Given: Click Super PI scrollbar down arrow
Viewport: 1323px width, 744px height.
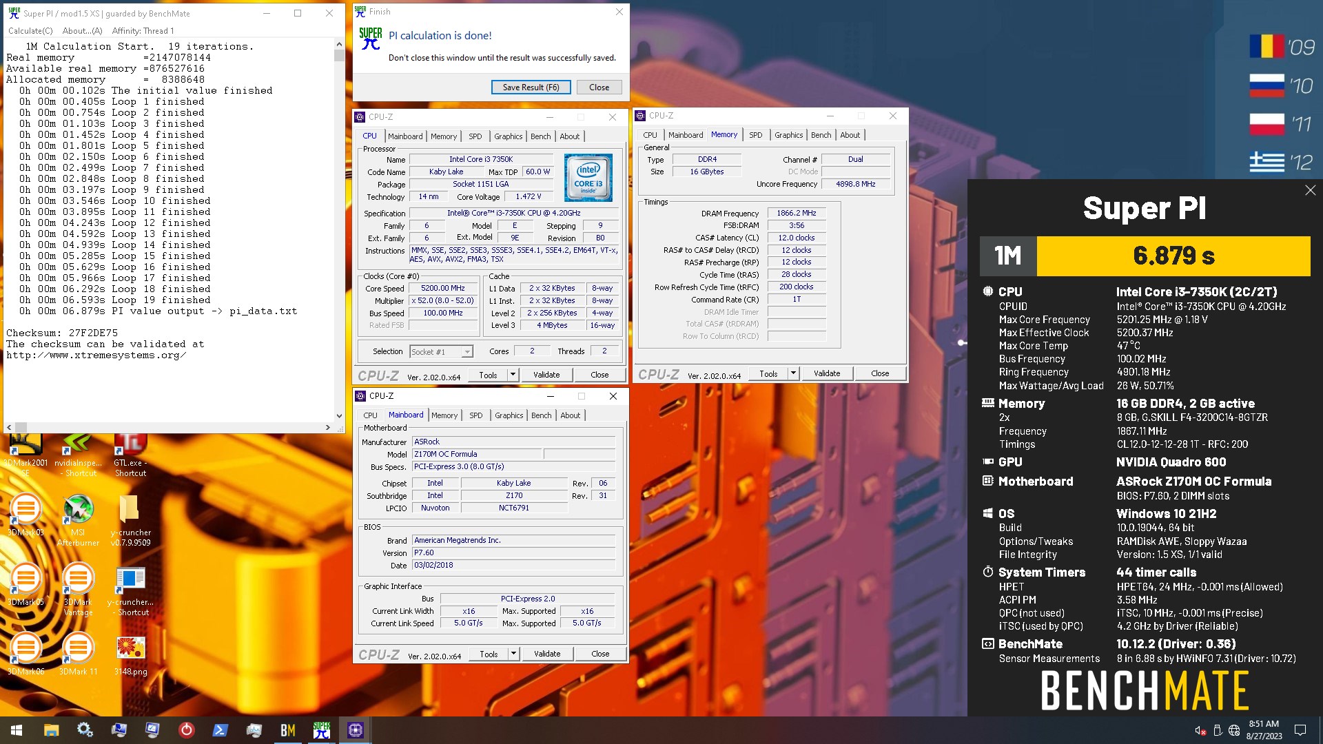Looking at the screenshot, I should 339,415.
